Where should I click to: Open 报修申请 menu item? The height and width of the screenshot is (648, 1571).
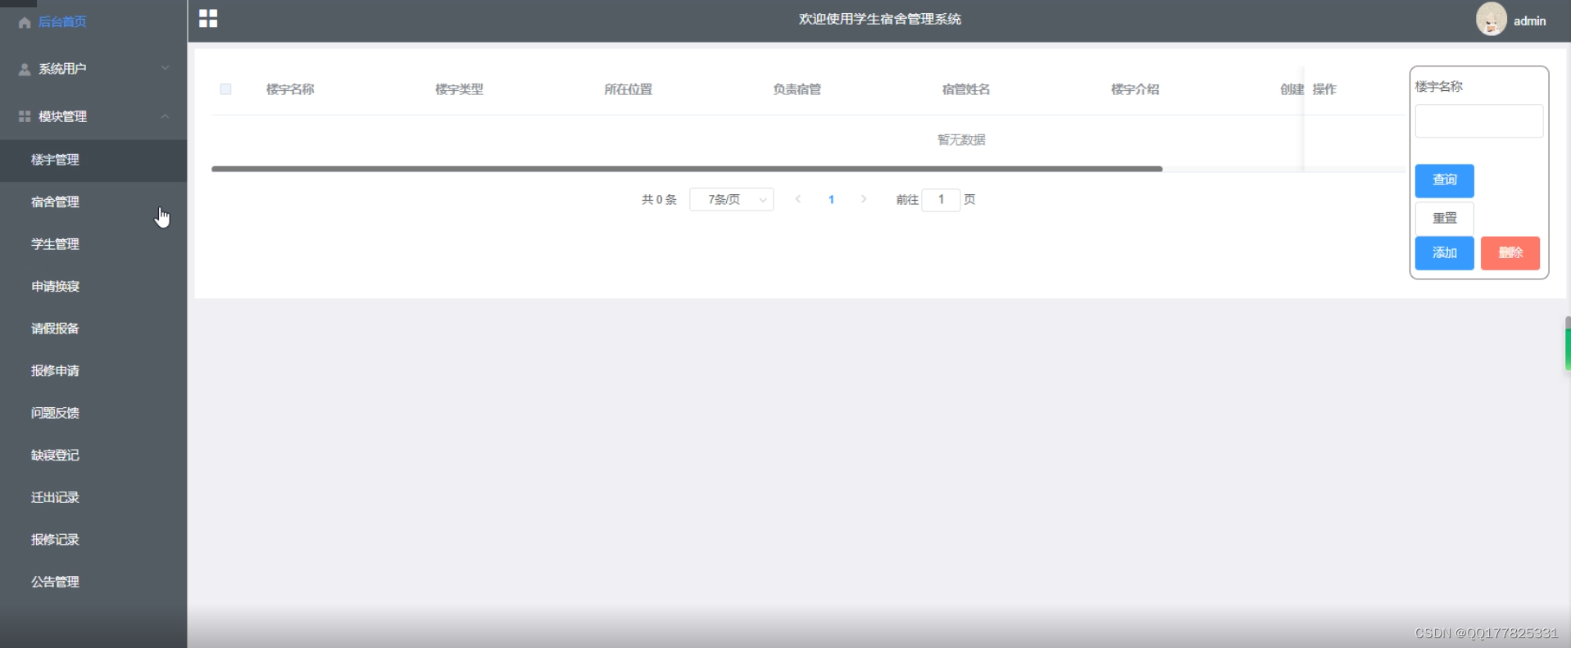pos(93,371)
